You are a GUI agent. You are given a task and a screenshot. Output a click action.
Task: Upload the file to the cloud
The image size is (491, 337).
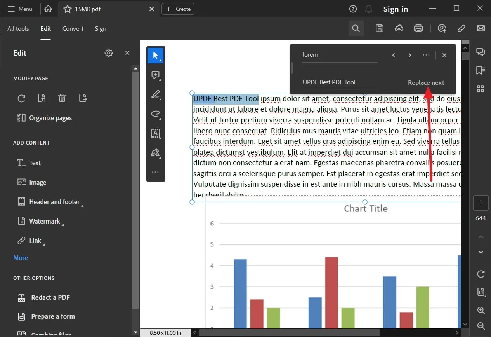(399, 28)
